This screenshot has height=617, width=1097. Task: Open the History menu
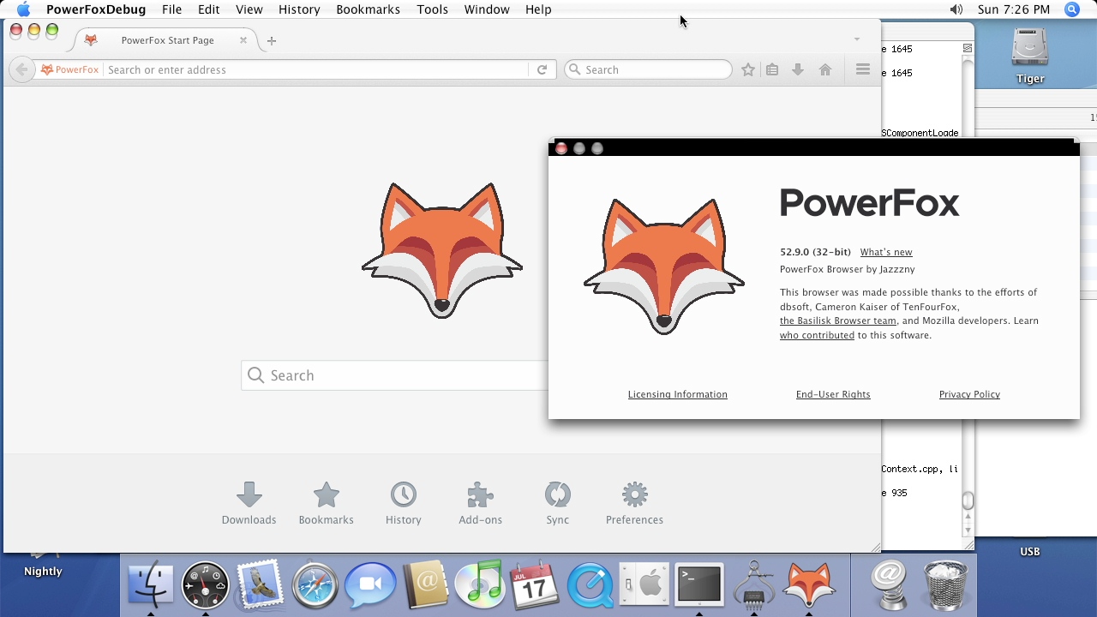(x=299, y=9)
